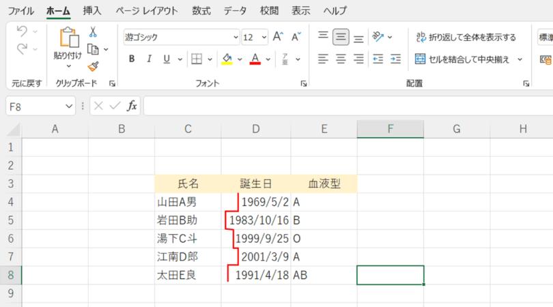
Task: Click the Paste clipboard icon
Action: 68,37
